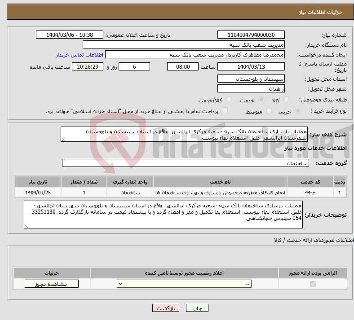Click the delivery province field سیستان و بلوچستان

pyautogui.click(x=251, y=79)
